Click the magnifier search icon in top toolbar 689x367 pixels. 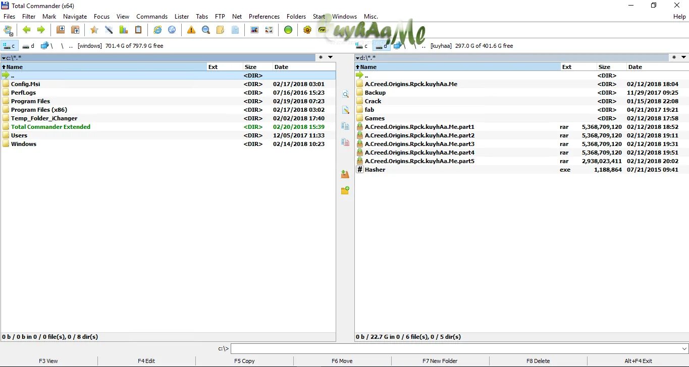(206, 30)
